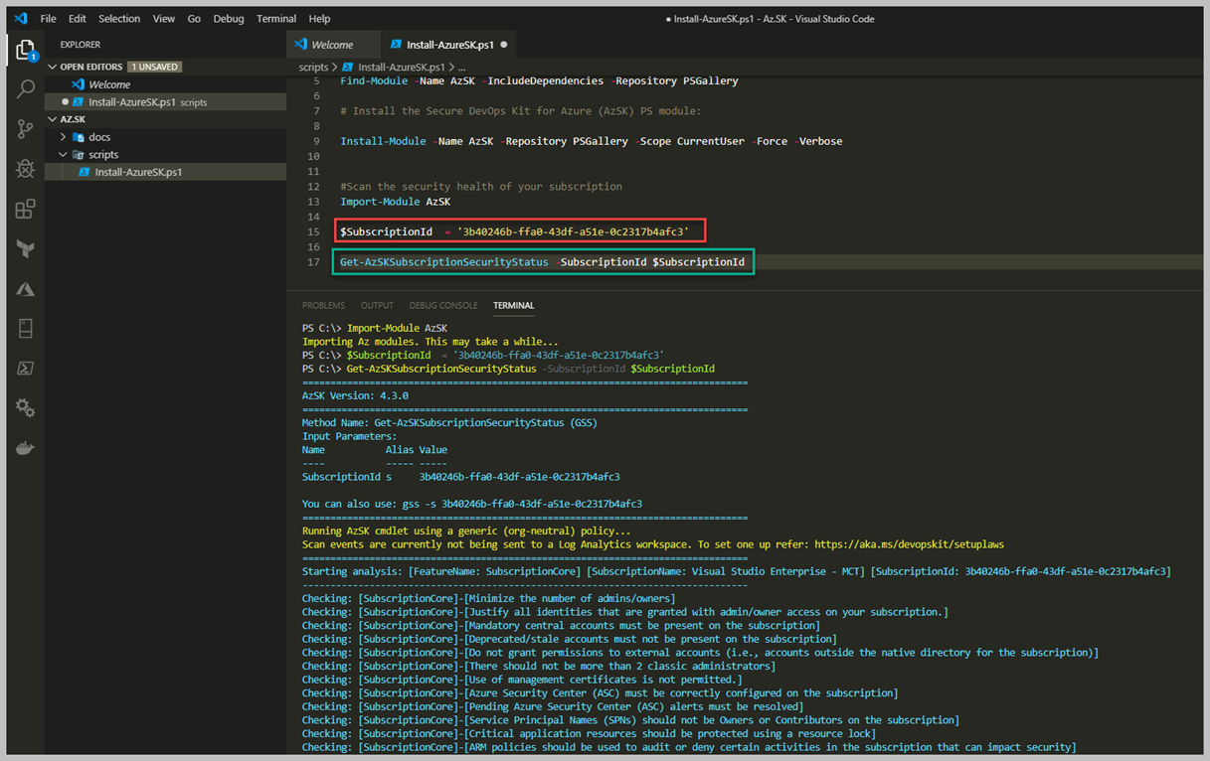Collapse the OPEN EDITORS section
The image size is (1210, 761).
pyautogui.click(x=53, y=67)
